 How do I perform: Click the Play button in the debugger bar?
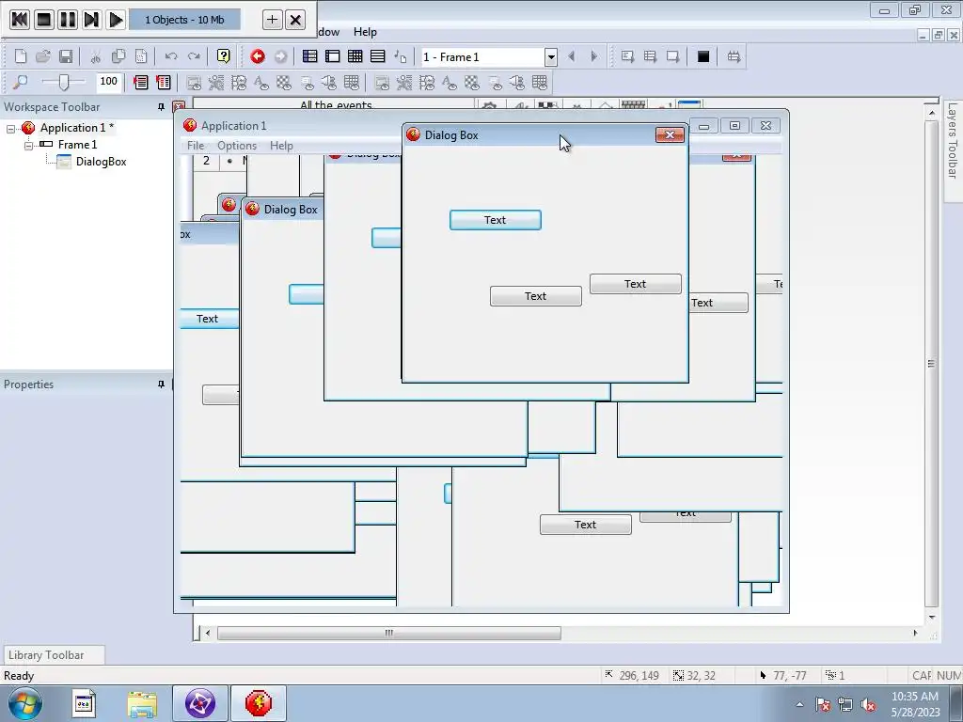coord(116,20)
